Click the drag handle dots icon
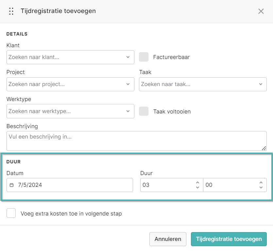 [x=11, y=11]
